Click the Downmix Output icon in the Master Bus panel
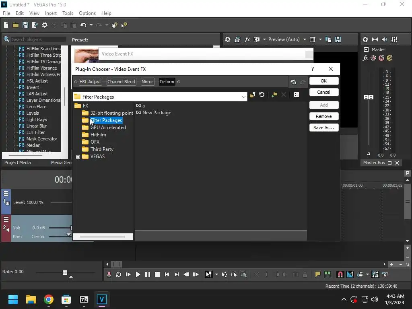The height and width of the screenshot is (309, 412). tap(375, 39)
